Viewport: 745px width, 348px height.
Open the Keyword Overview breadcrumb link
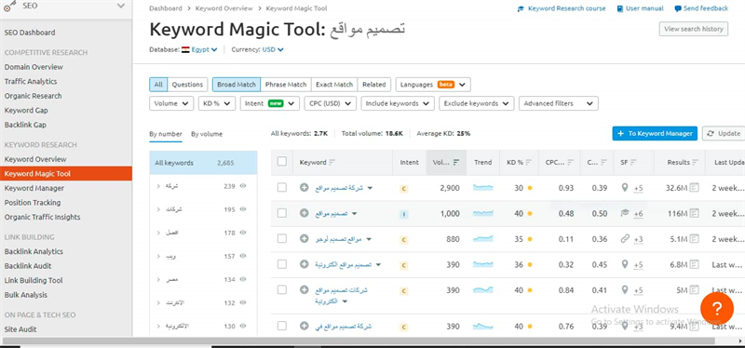[x=223, y=8]
